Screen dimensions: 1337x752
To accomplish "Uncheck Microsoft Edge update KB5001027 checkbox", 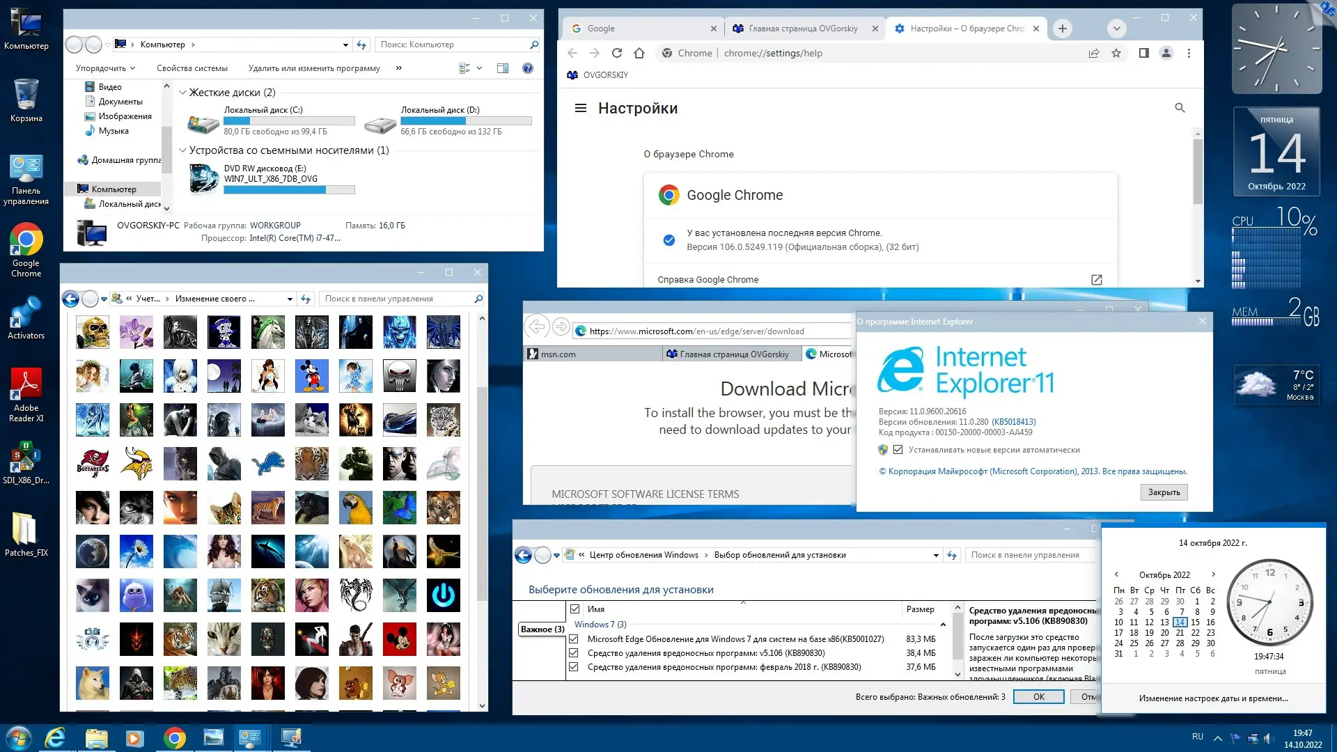I will (x=574, y=639).
